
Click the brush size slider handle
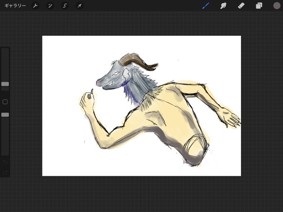(5, 84)
